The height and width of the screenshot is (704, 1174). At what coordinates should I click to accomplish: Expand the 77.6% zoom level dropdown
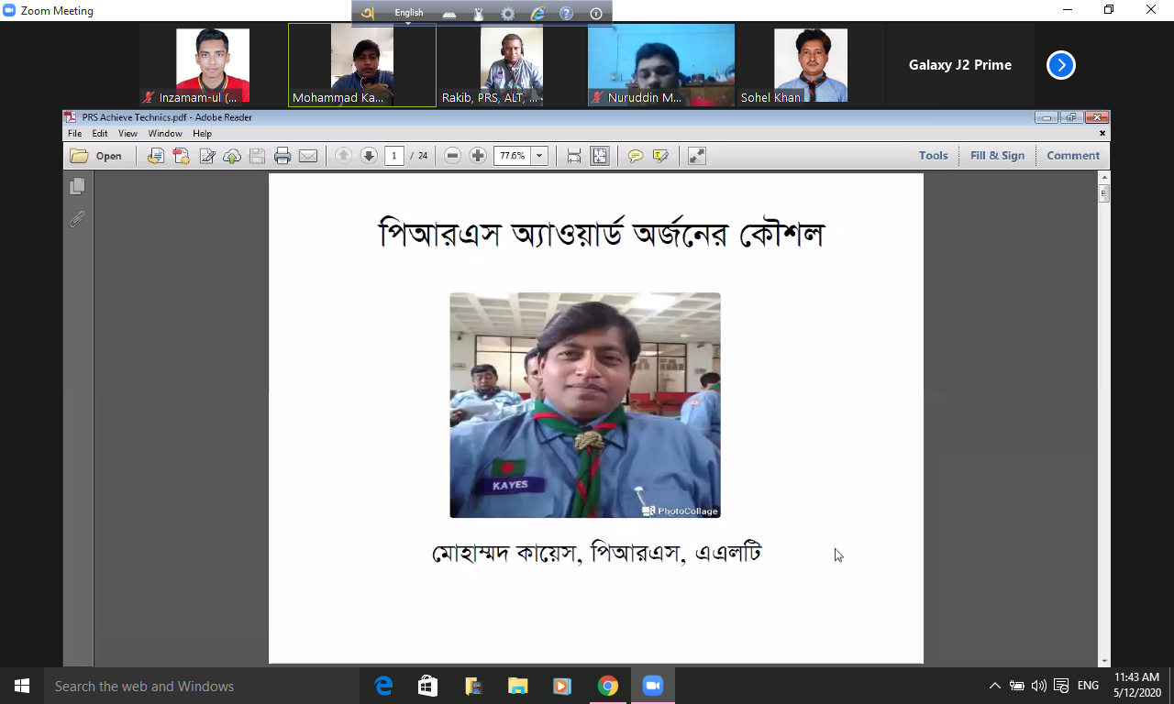point(539,156)
